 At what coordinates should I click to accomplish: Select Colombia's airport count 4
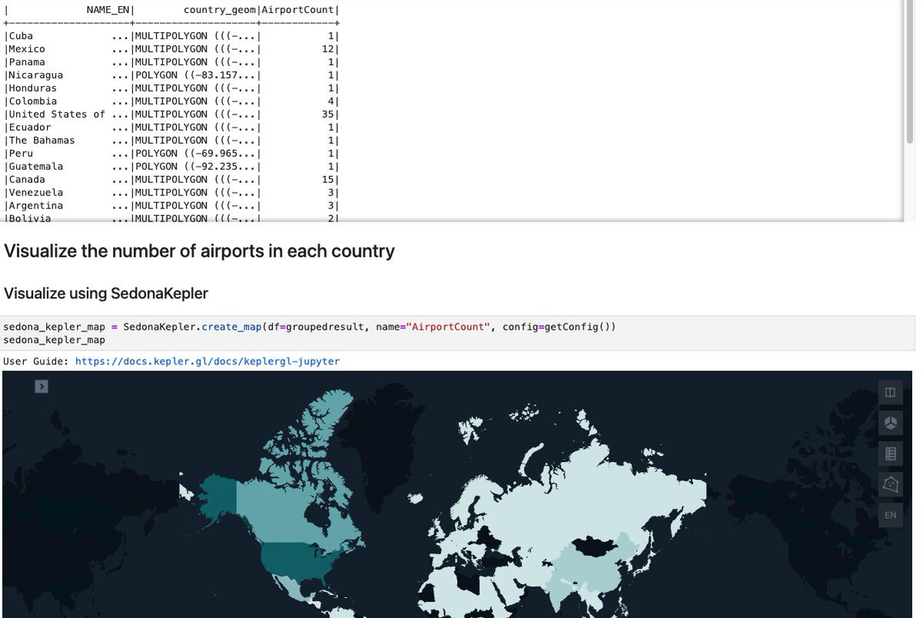(332, 101)
